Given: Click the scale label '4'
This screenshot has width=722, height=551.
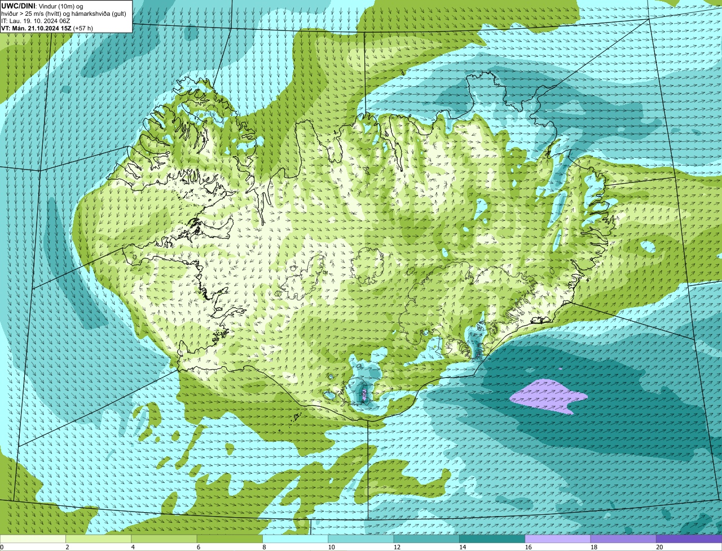Looking at the screenshot, I should click(x=133, y=547).
